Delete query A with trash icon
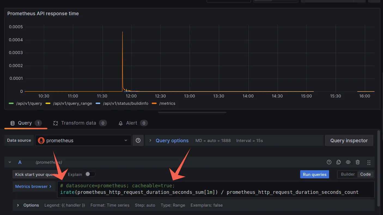This screenshot has width=383, height=215. click(x=358, y=162)
